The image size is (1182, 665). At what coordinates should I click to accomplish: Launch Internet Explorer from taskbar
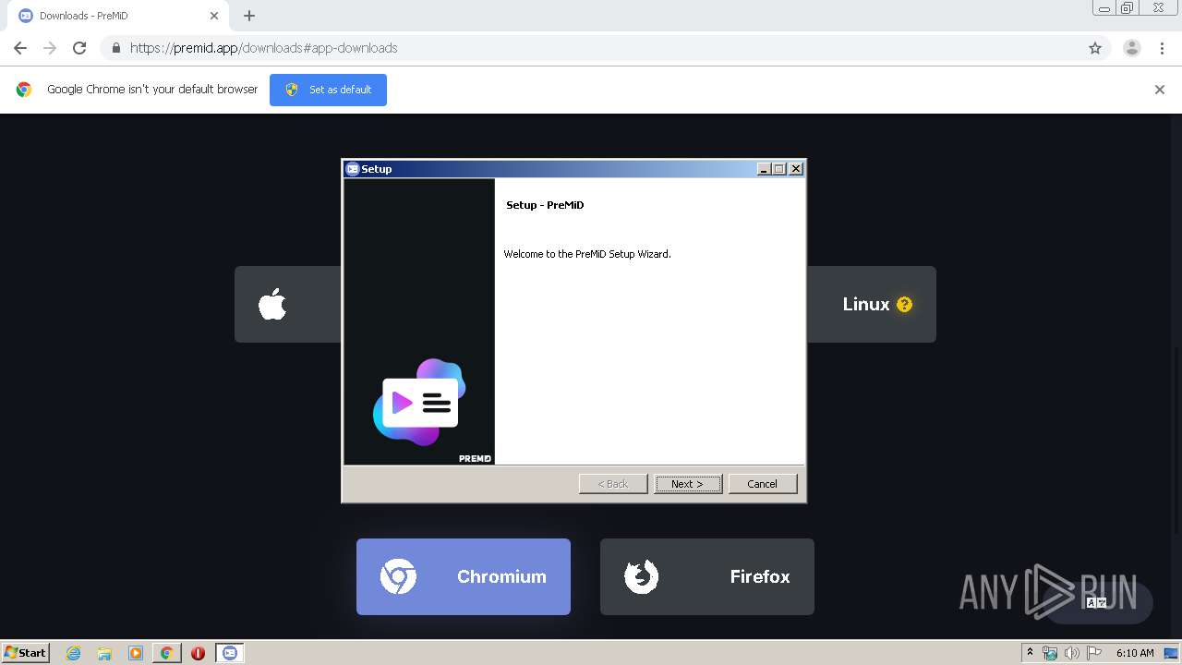point(74,653)
